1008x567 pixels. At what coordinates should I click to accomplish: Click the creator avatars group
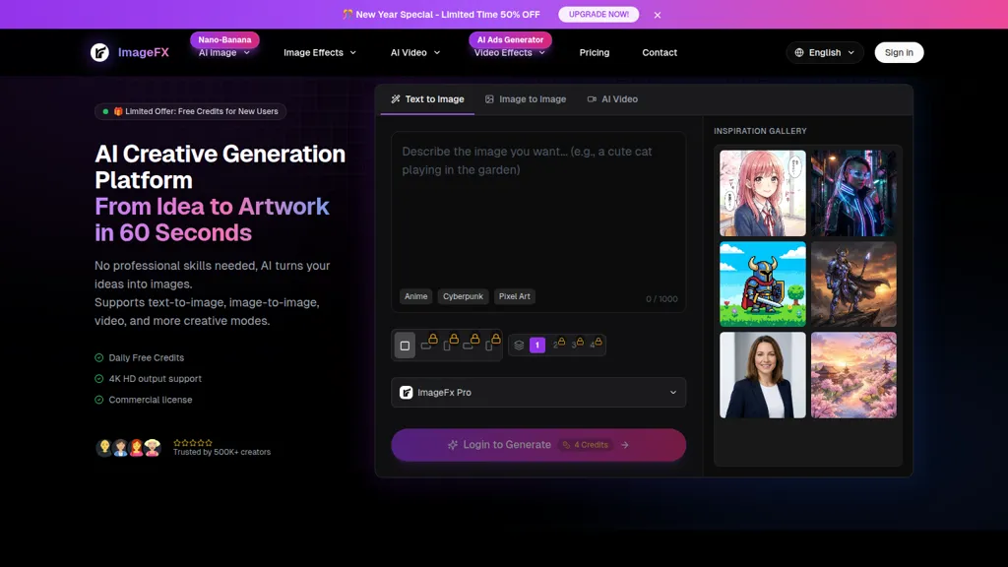[129, 448]
